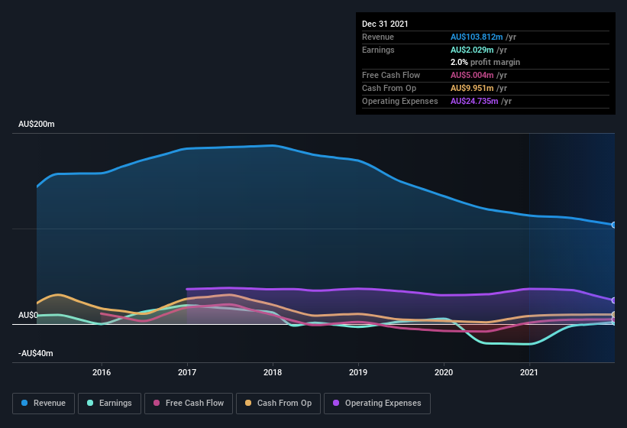Click the Operating Expenses label in the tooltip
Image resolution: width=627 pixels, height=428 pixels.
tap(400, 101)
